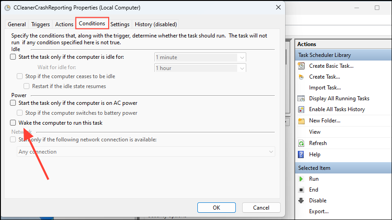Close the CCleanerCrashReporting Properties dialog
Screen dimensions: 392x220
(278, 8)
